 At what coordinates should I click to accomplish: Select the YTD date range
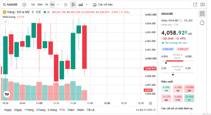(62, 110)
